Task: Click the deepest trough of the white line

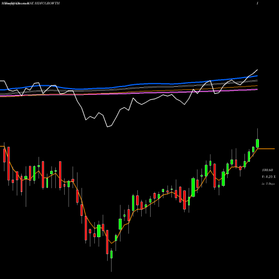Action: (x=108, y=127)
